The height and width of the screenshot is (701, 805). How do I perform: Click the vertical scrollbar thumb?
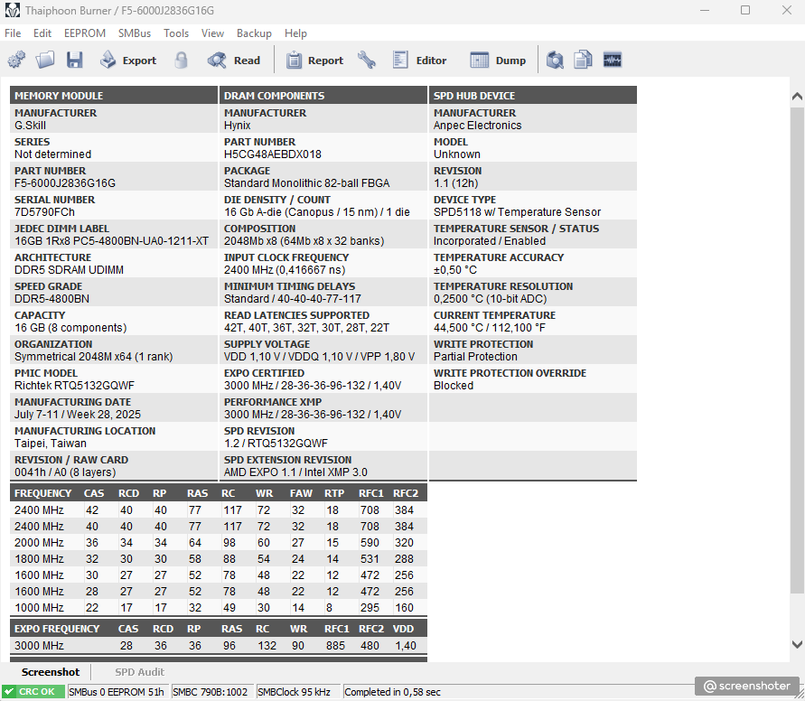[x=797, y=350]
